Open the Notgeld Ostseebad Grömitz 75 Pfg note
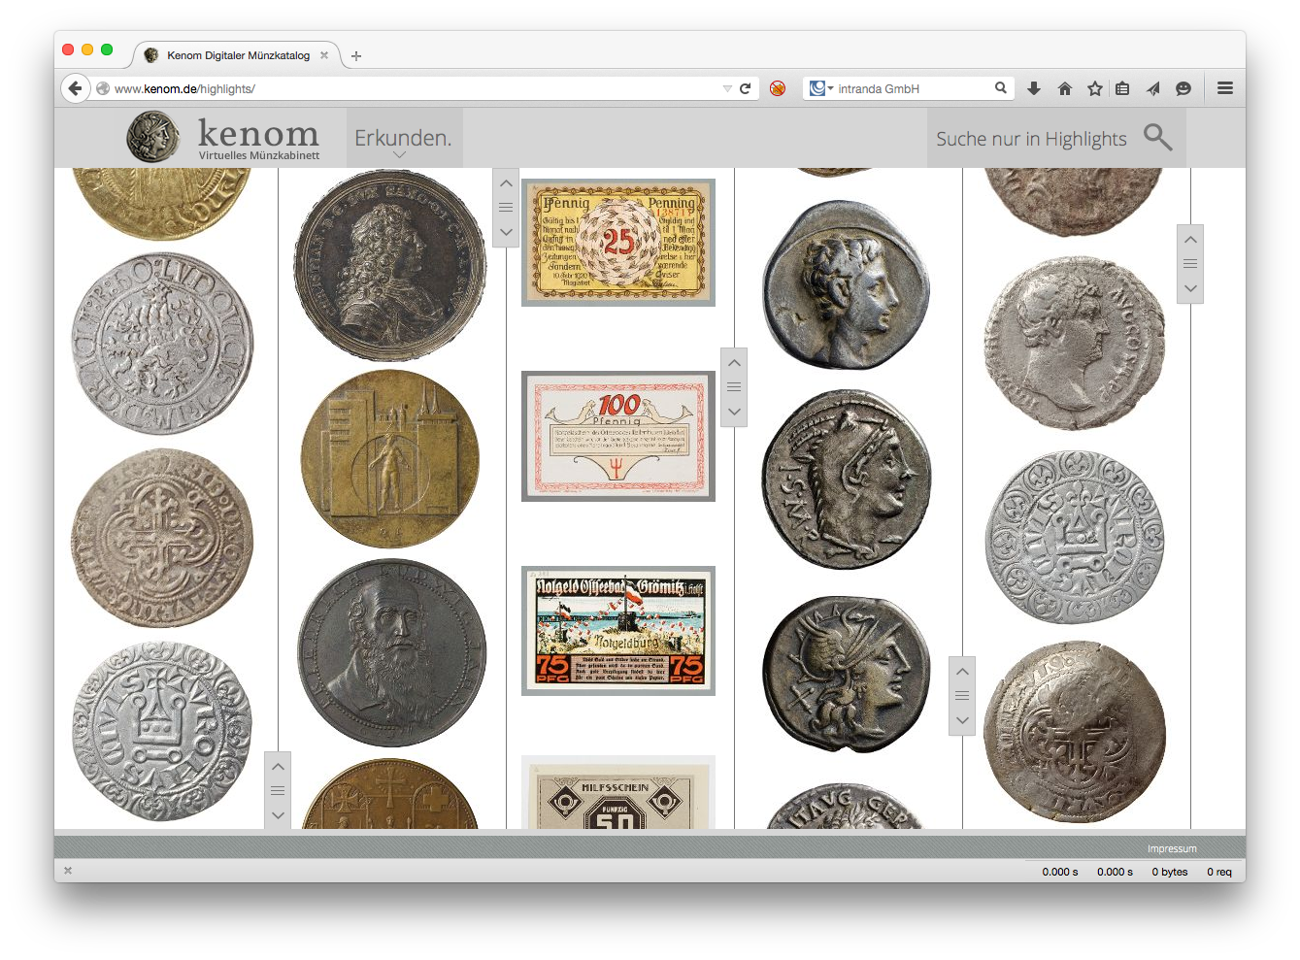 [618, 631]
